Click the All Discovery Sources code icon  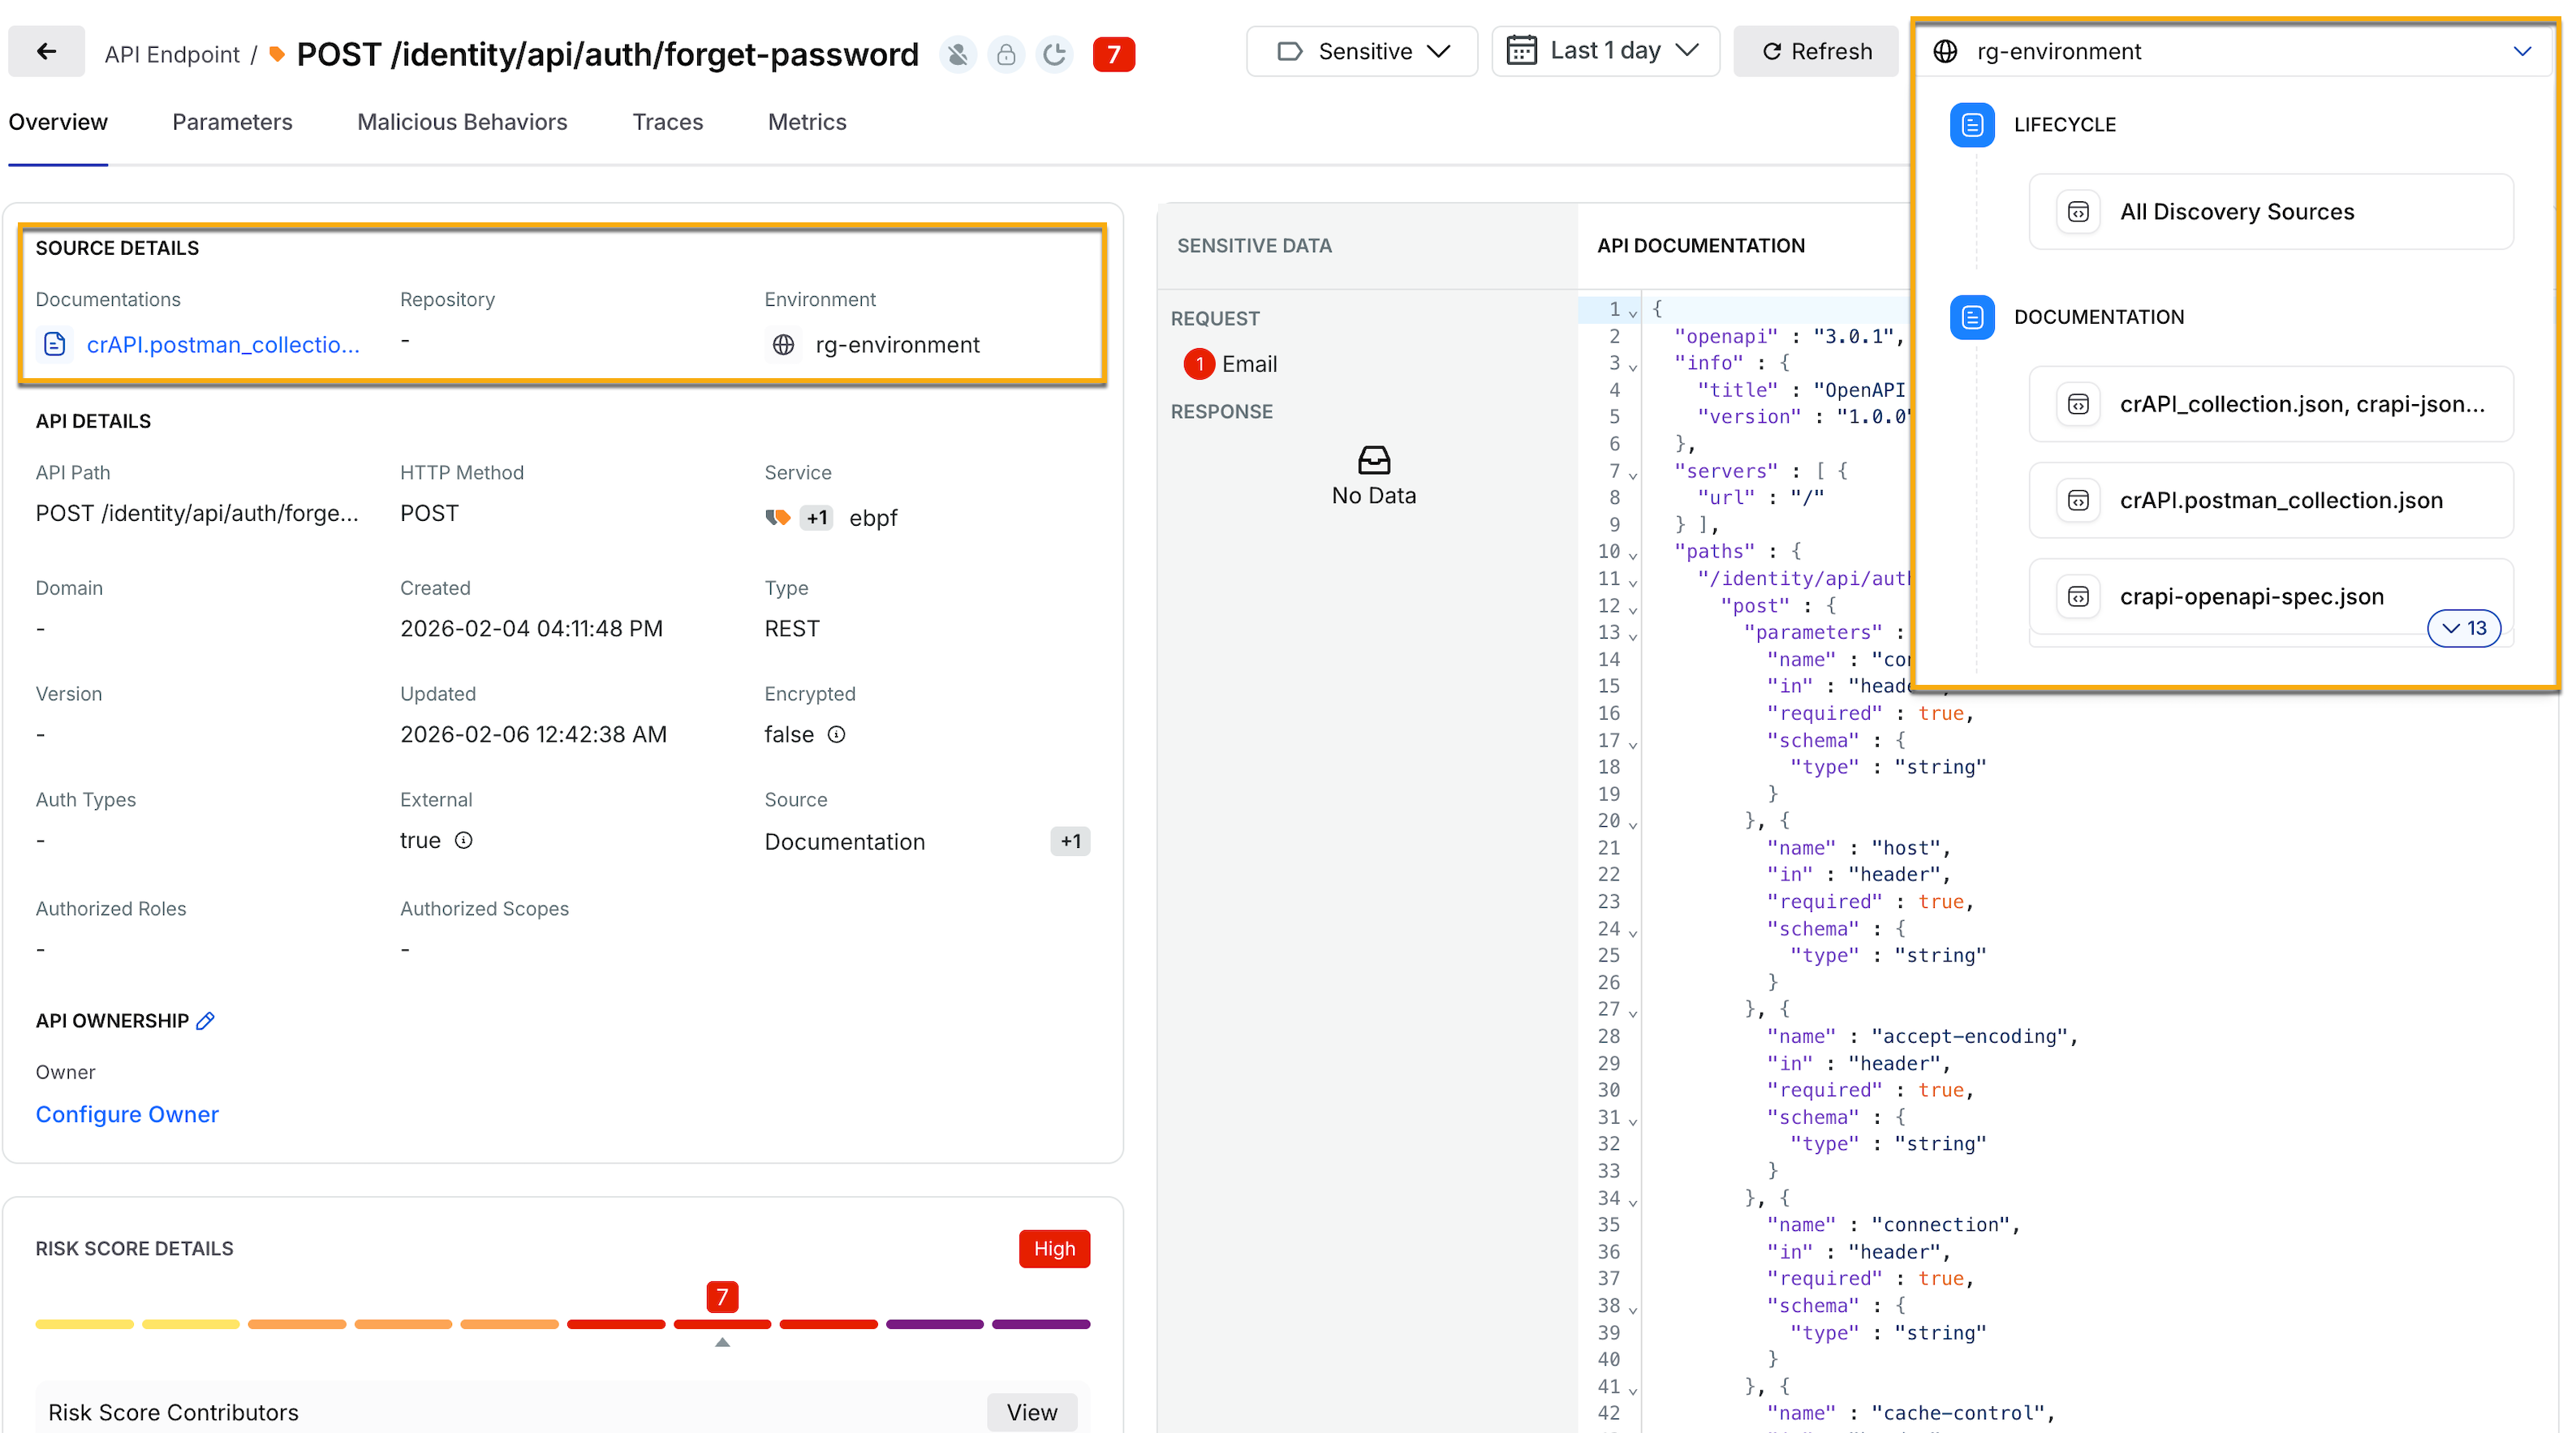[x=2078, y=212]
